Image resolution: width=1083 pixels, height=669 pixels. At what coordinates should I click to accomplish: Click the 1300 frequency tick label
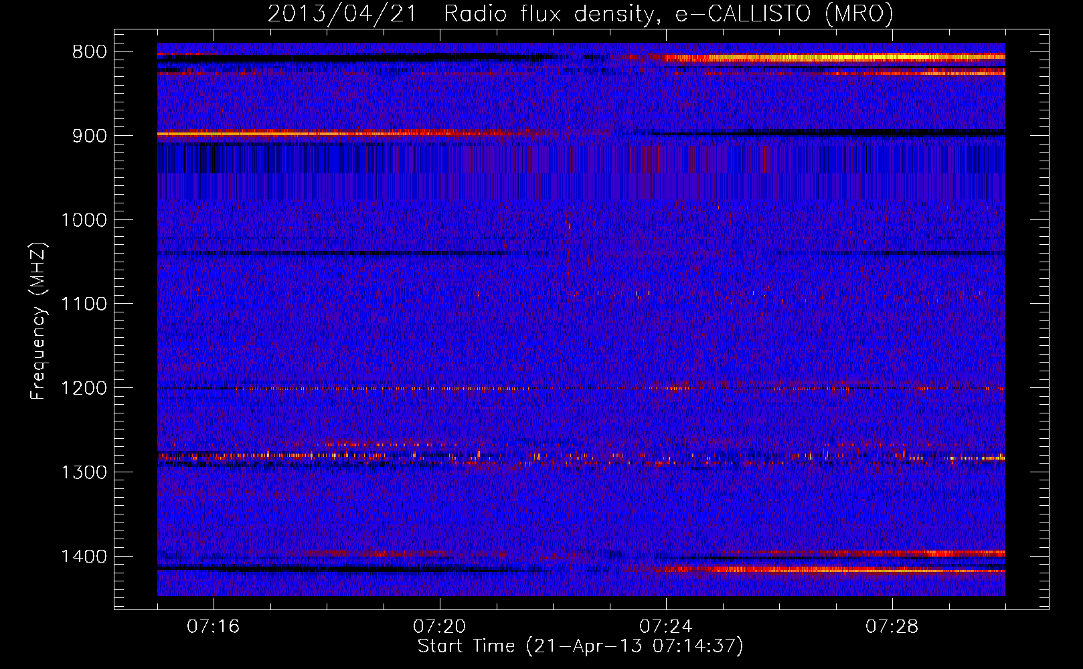tap(84, 472)
